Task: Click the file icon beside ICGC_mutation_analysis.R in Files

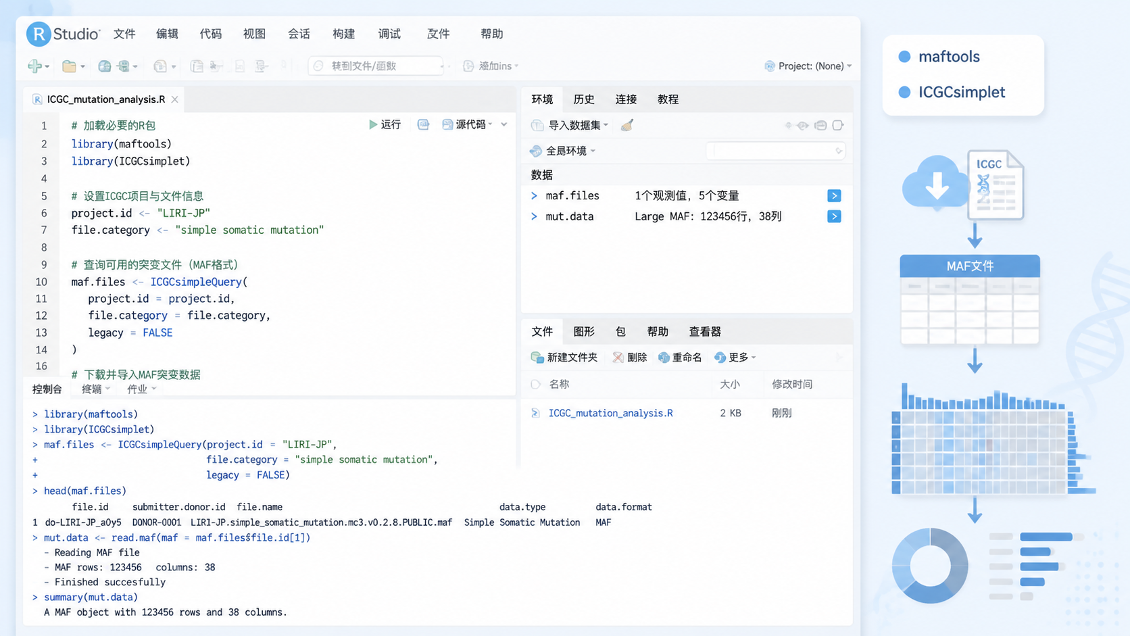Action: (x=535, y=413)
